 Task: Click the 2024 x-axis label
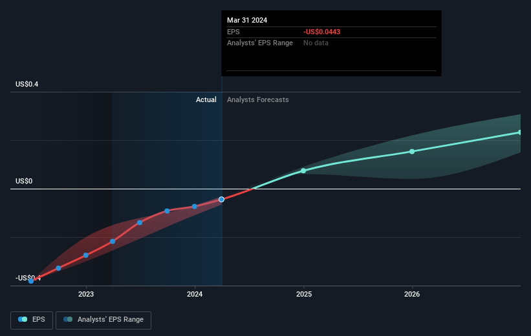click(195, 294)
